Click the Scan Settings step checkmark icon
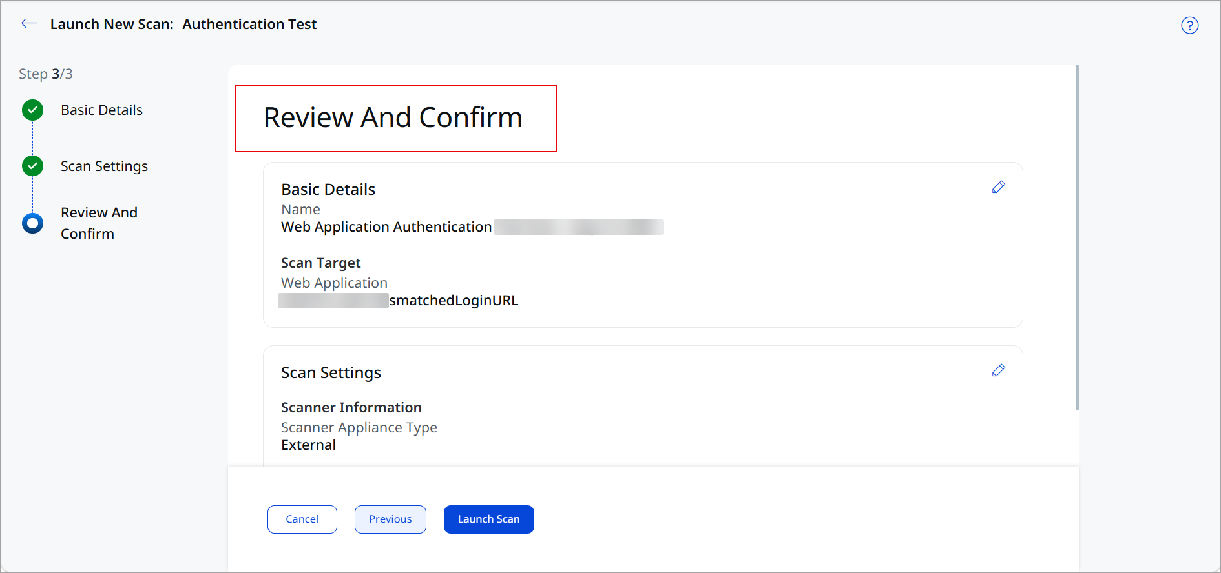Screen dimensions: 1221x573 [33, 166]
